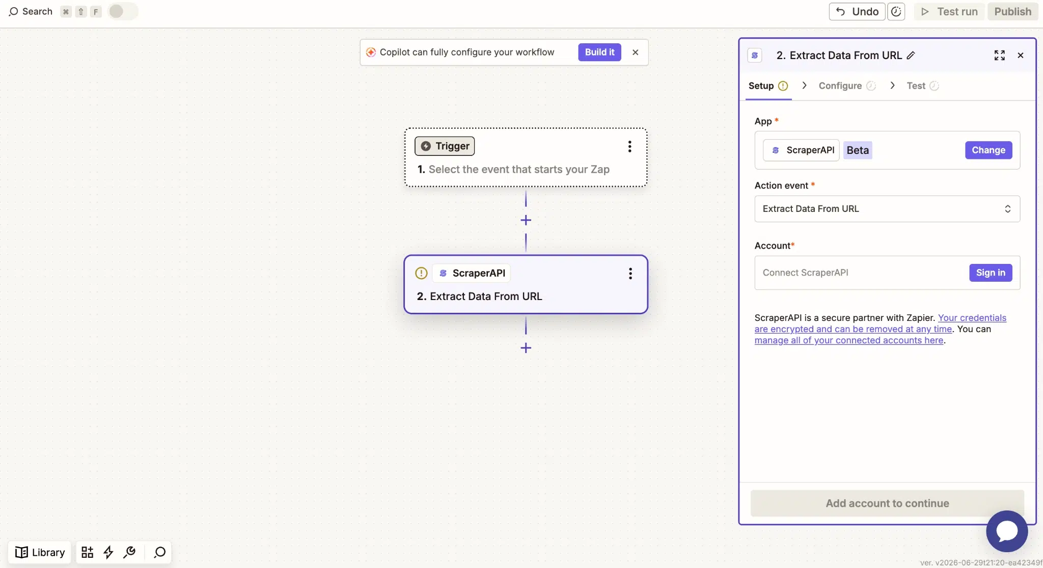Image resolution: width=1043 pixels, height=568 pixels.
Task: Click the comment bubble icon in bottom toolbar
Action: coord(160,552)
